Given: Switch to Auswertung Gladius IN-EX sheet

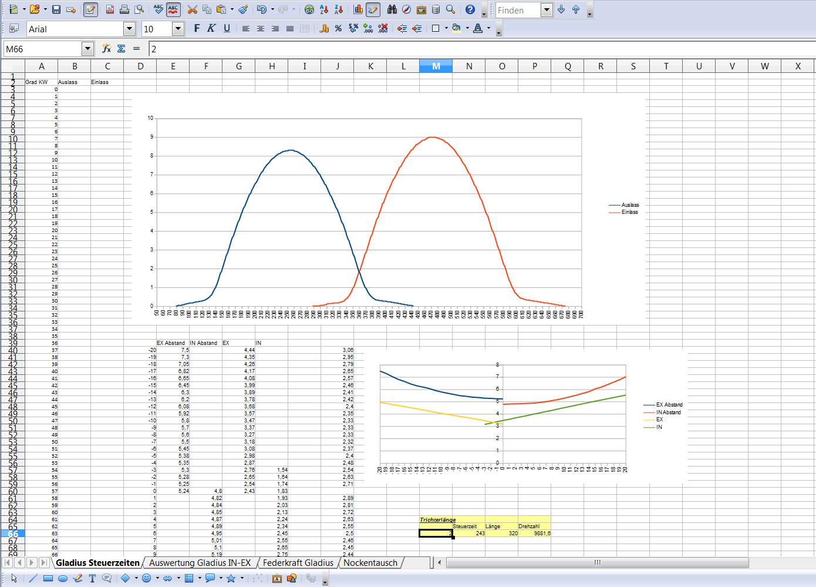Looking at the screenshot, I should 200,563.
